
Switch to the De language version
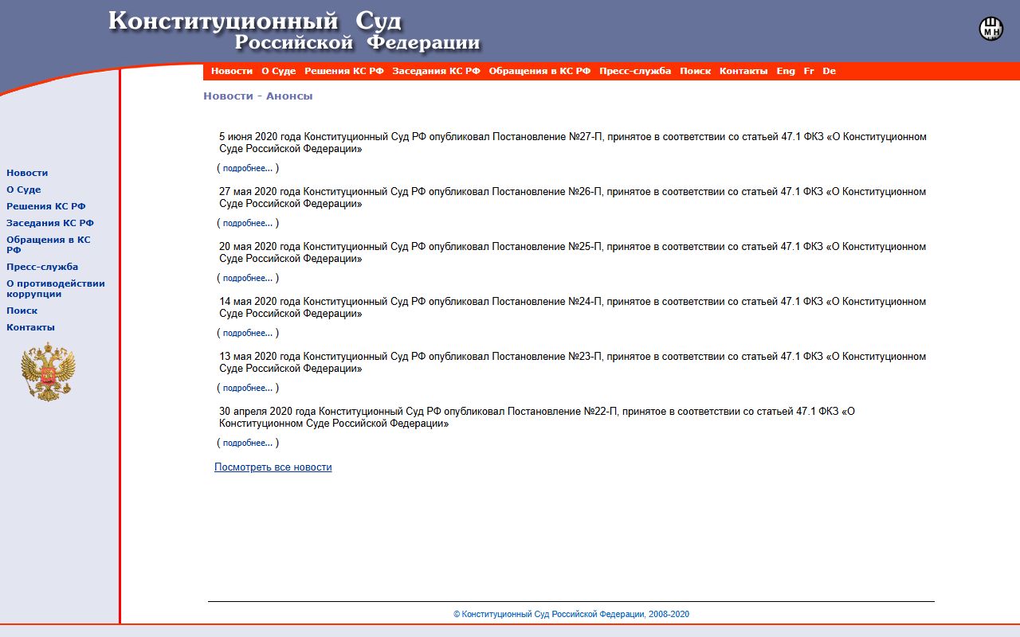pyautogui.click(x=830, y=71)
